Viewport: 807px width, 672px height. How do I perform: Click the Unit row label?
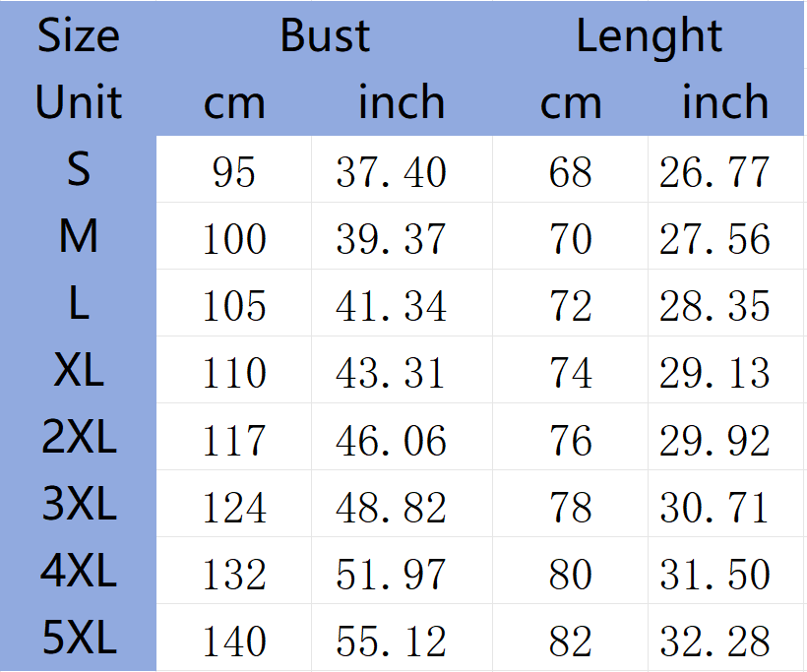point(78,102)
